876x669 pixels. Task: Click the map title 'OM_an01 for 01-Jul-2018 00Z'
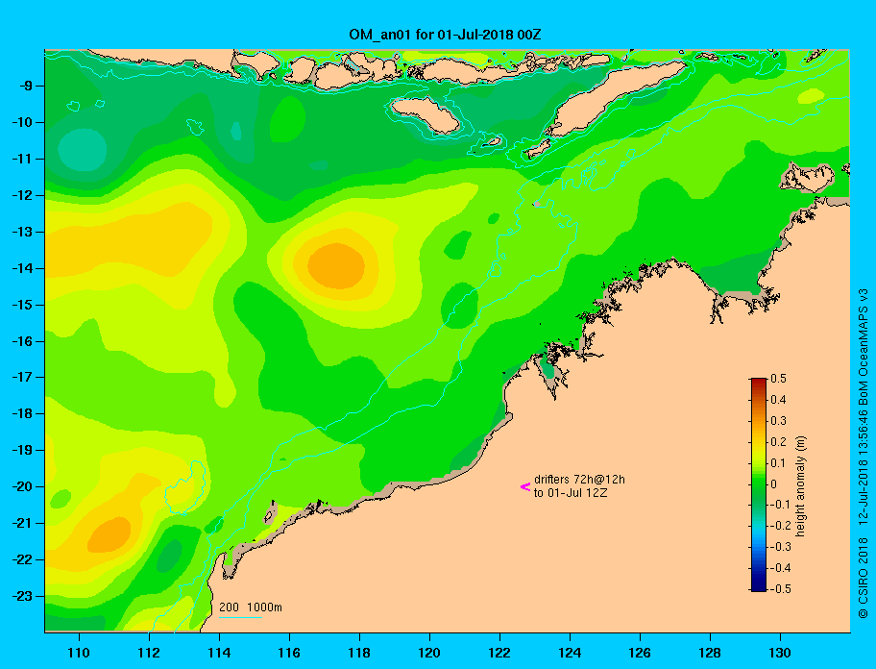point(445,35)
